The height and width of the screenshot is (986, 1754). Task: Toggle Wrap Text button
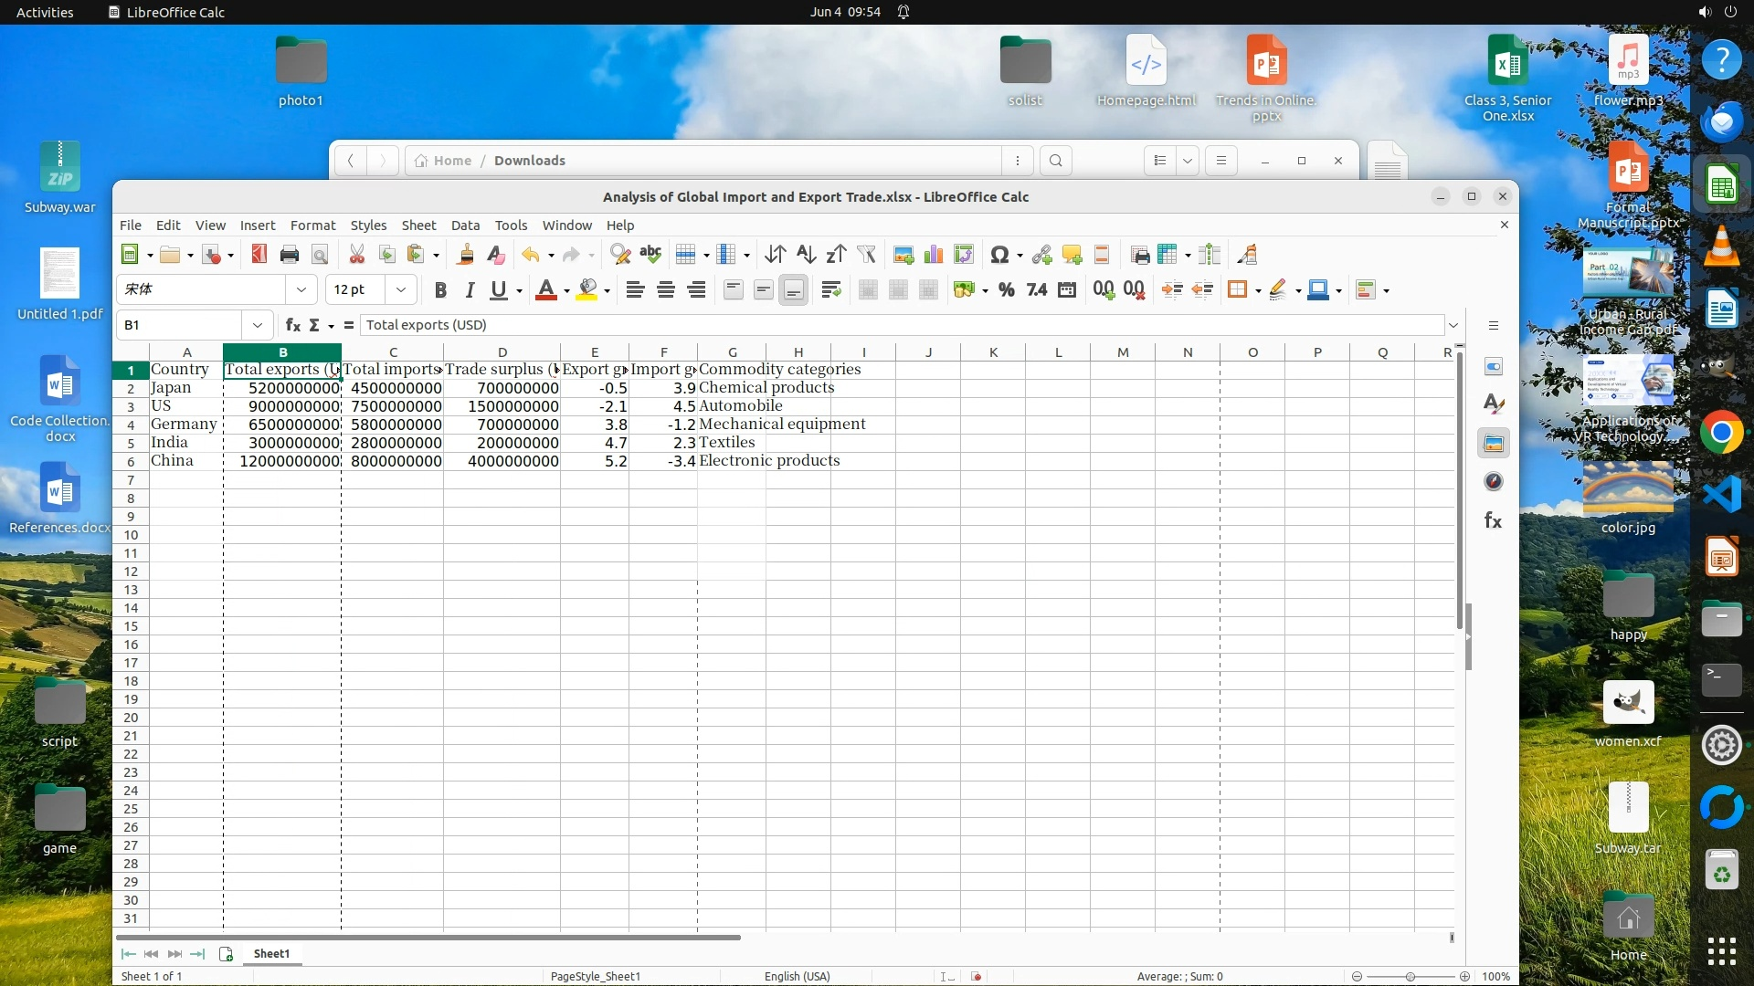click(830, 289)
